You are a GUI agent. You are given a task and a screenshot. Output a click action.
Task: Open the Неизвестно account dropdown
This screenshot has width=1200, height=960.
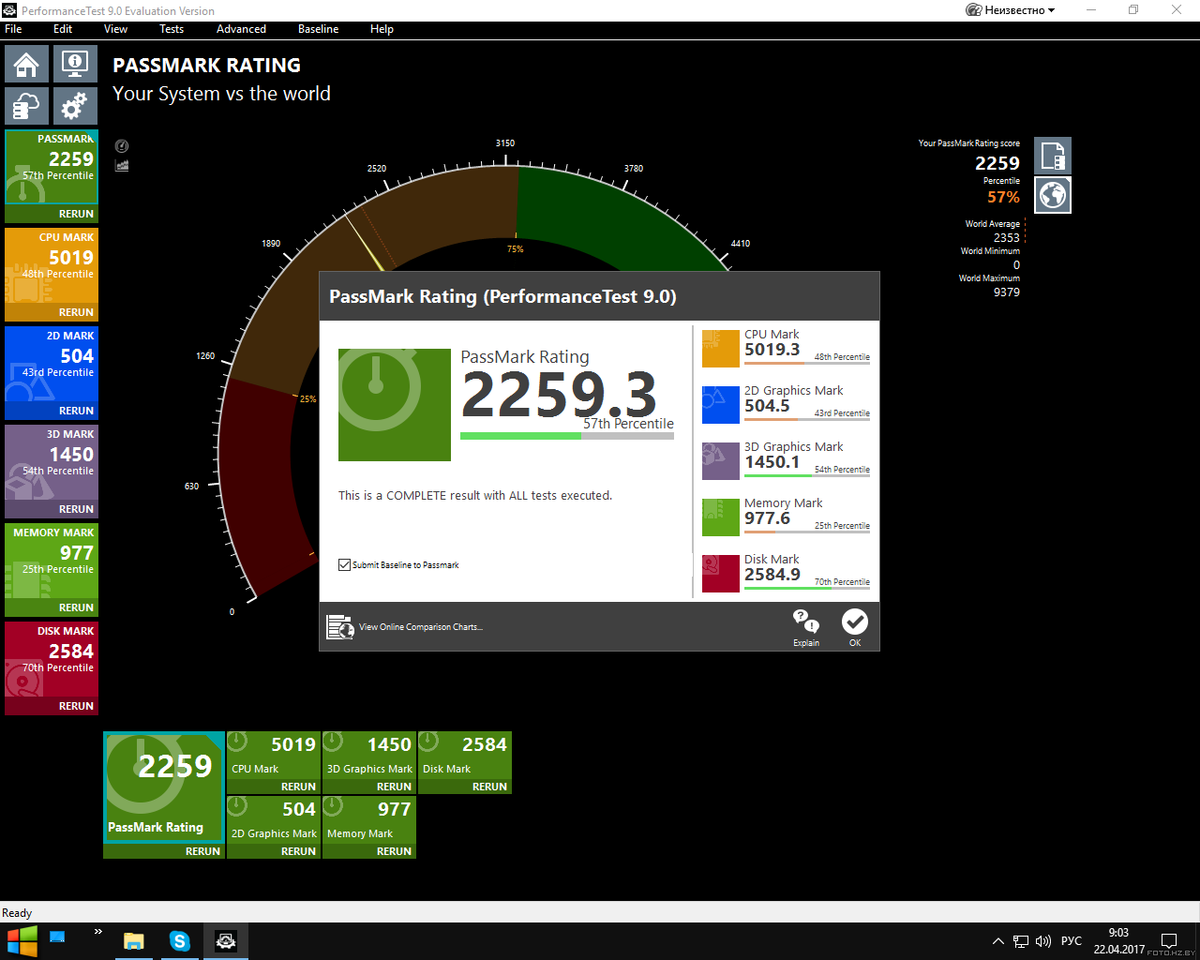click(x=1011, y=10)
